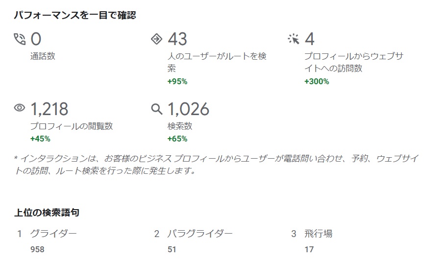
Task: Click the website clicks cursor icon
Action: coord(294,39)
